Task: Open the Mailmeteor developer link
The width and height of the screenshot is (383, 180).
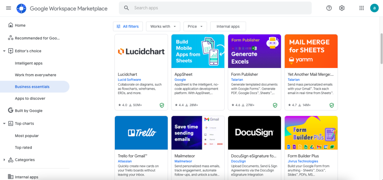Action: (183, 161)
